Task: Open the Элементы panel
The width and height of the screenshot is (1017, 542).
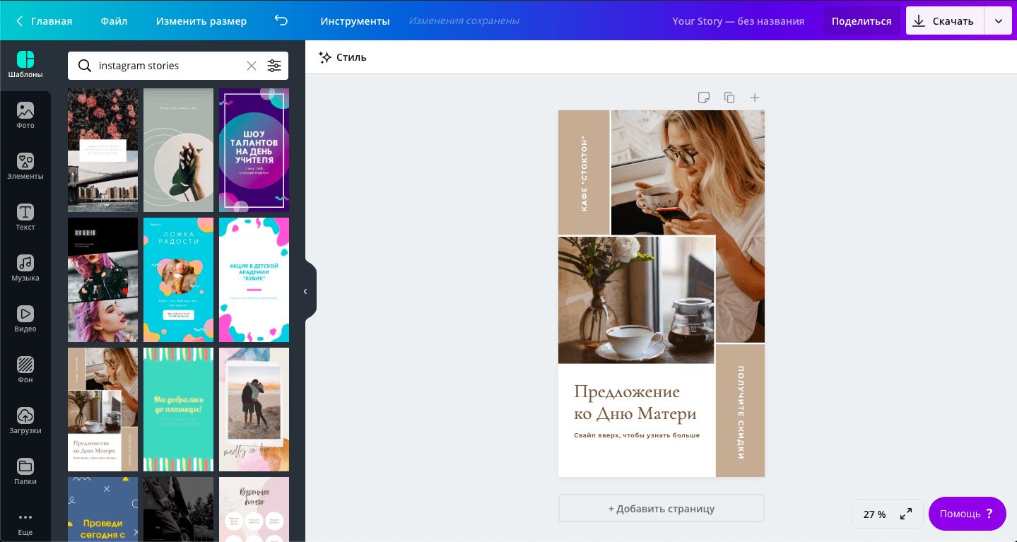Action: click(25, 167)
